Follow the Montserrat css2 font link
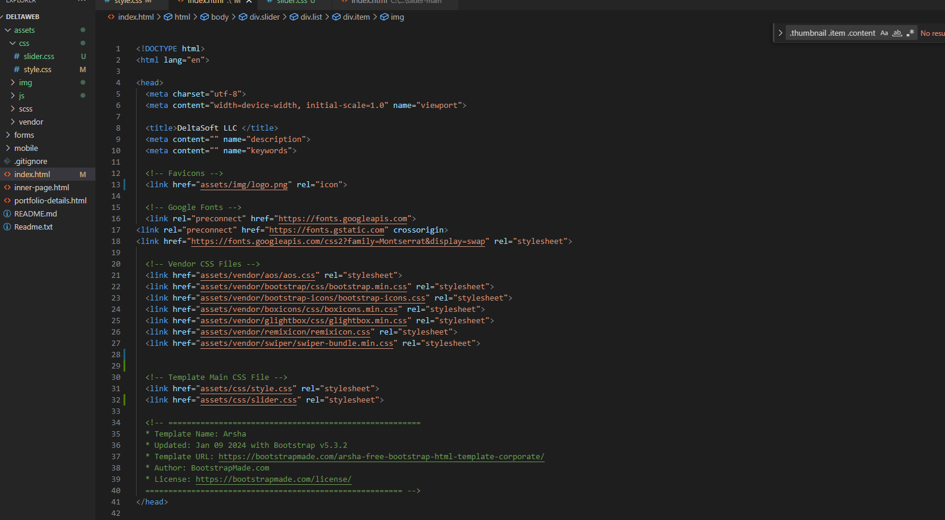Screen dimensions: 945x520 pyautogui.click(x=338, y=242)
